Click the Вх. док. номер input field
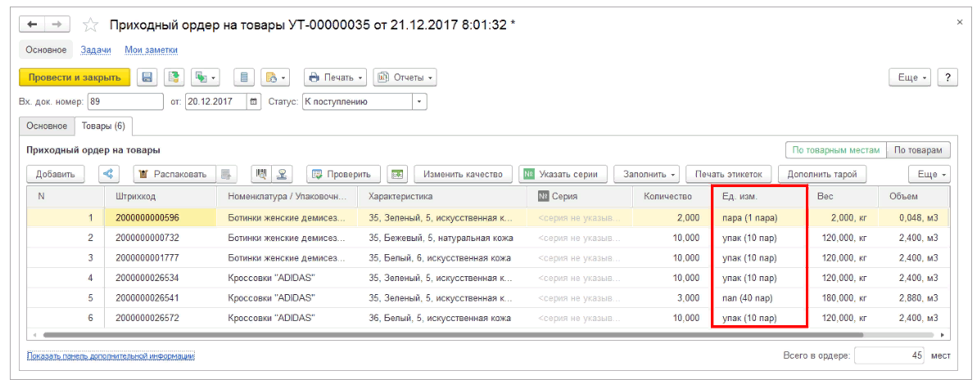977x384 pixels. [124, 102]
